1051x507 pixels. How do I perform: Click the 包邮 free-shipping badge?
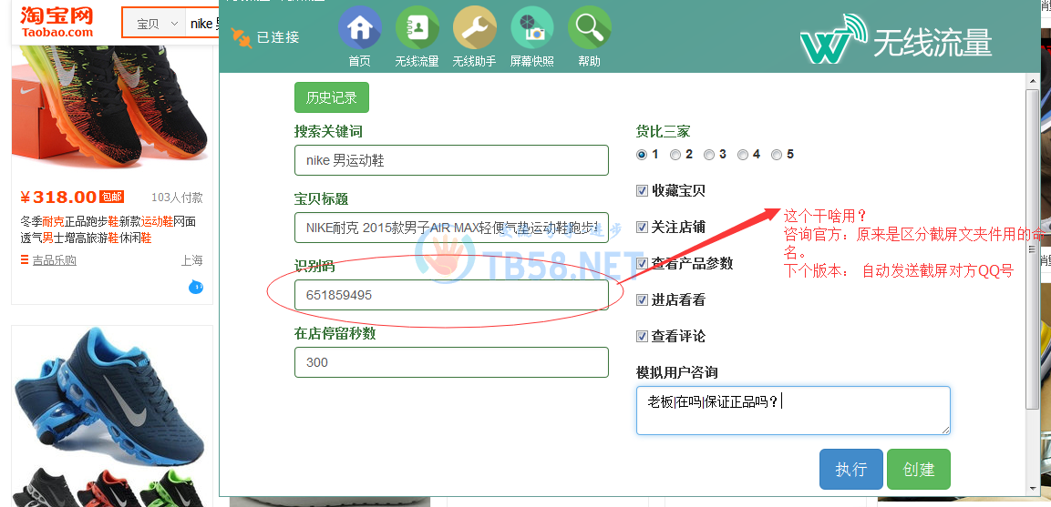pos(112,197)
